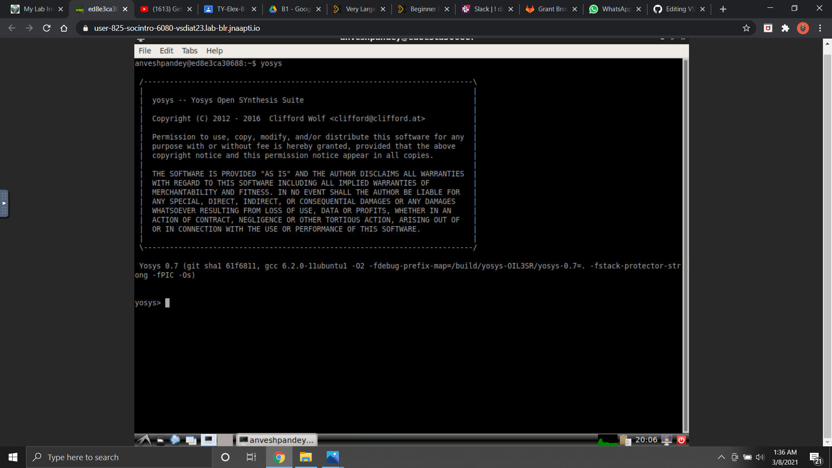This screenshot has width=832, height=468.
Task: Open the LXDE clipboard tray icon
Action: tap(625, 440)
